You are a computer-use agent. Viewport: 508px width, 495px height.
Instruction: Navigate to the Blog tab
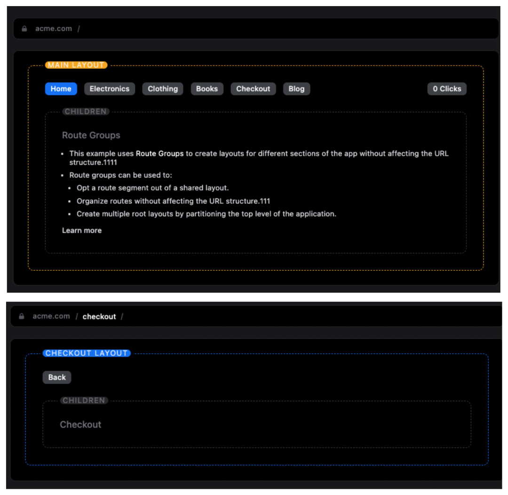tap(296, 89)
